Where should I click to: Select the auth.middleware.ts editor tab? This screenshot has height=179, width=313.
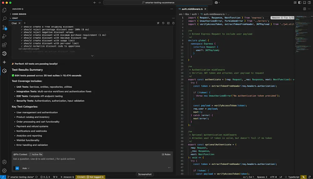pos(190,9)
